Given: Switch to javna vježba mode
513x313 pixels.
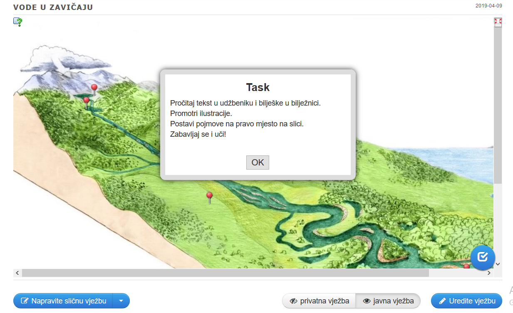Looking at the screenshot, I should [388, 301].
